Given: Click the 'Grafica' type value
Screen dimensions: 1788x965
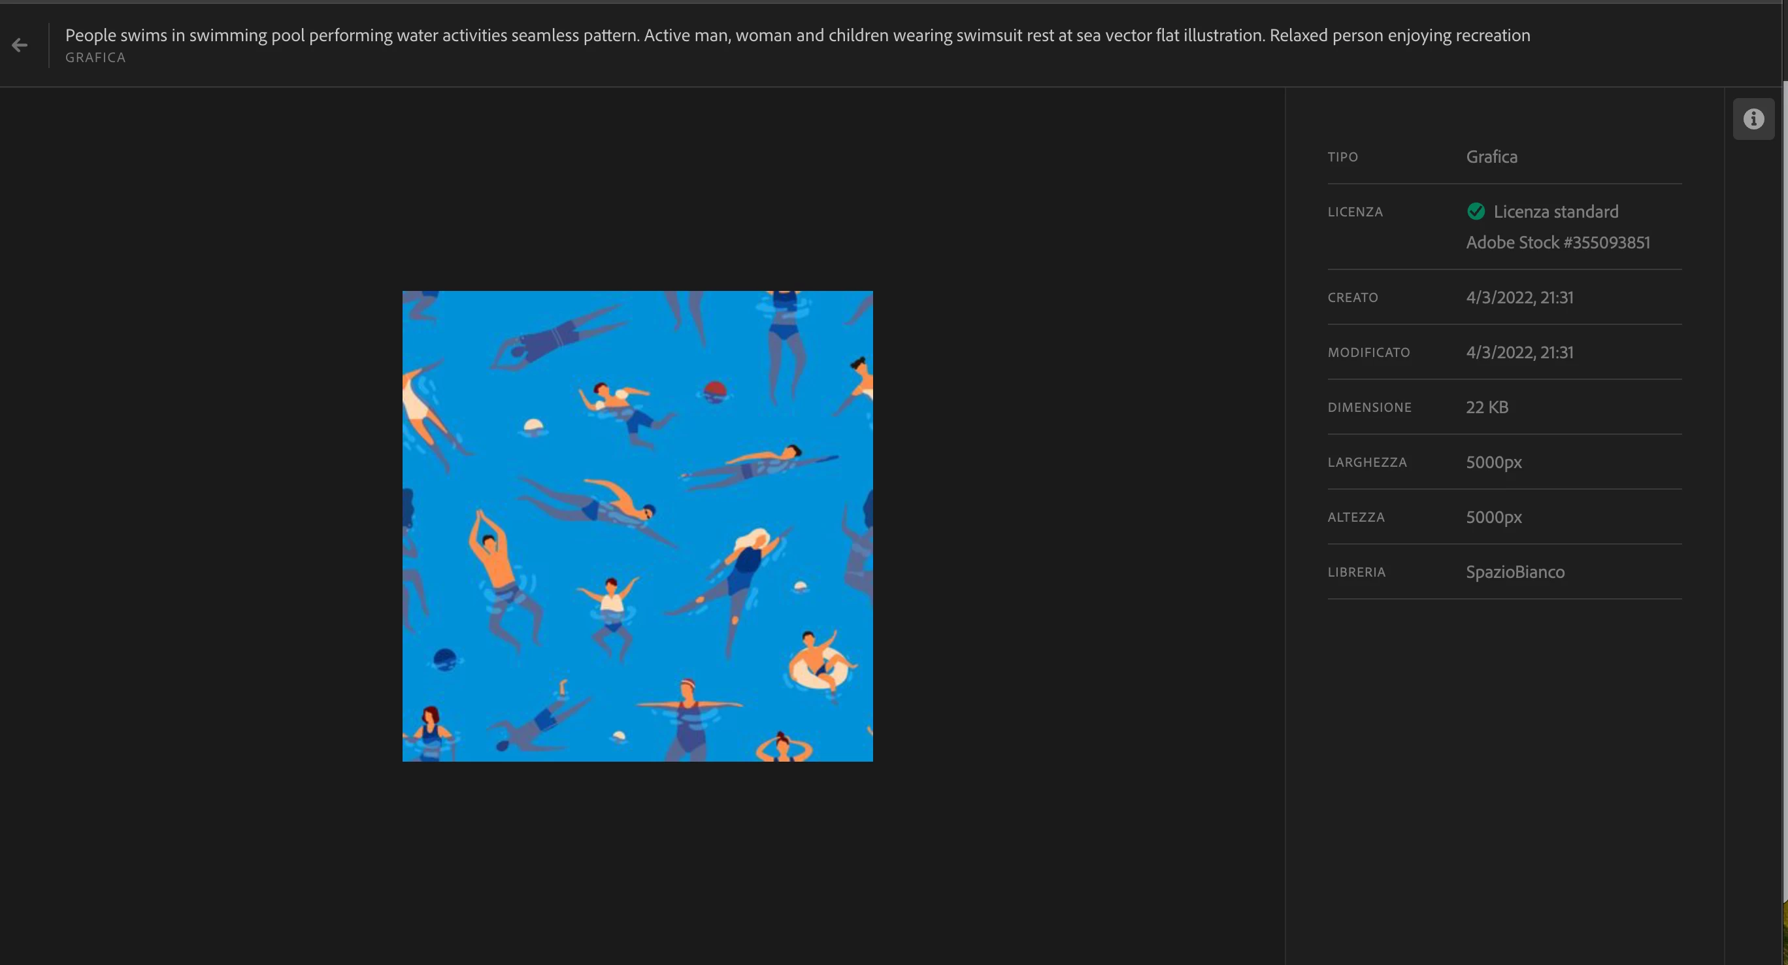Looking at the screenshot, I should pyautogui.click(x=1491, y=157).
